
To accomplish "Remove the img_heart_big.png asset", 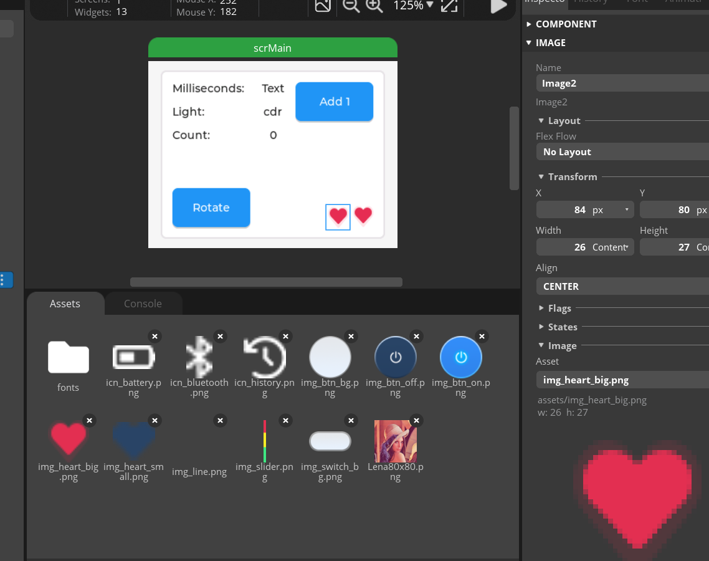I will (90, 420).
